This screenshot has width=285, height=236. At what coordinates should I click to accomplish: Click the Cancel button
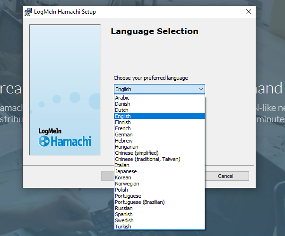tap(225, 176)
